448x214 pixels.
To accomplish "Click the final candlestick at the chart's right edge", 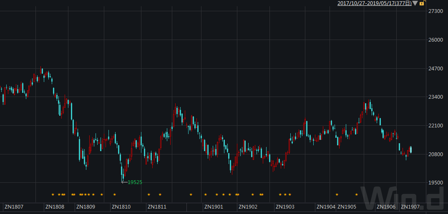I will coord(411,150).
